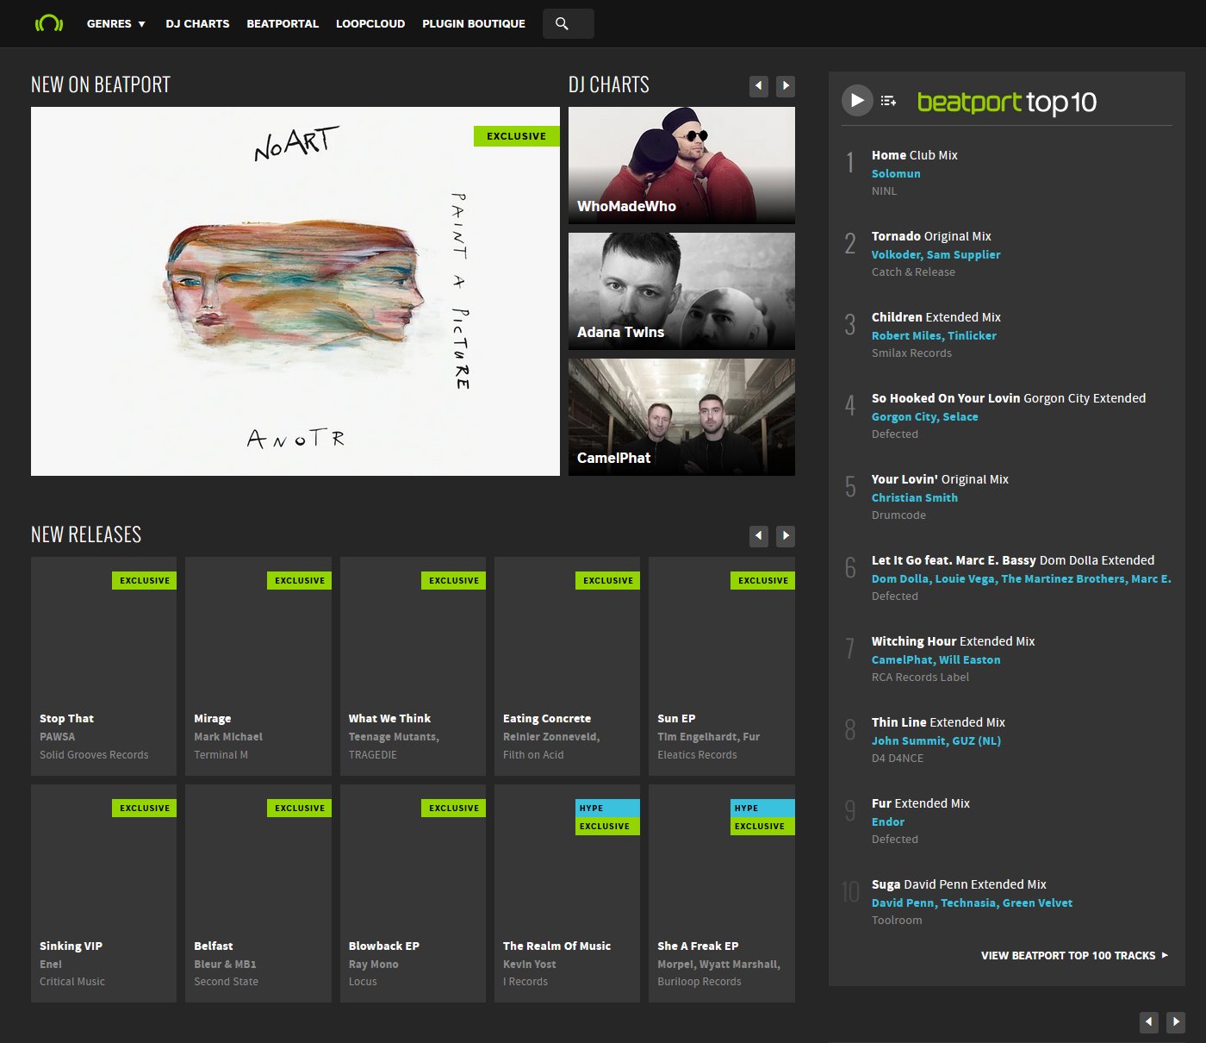Expand the Genres dropdown menu

click(116, 23)
